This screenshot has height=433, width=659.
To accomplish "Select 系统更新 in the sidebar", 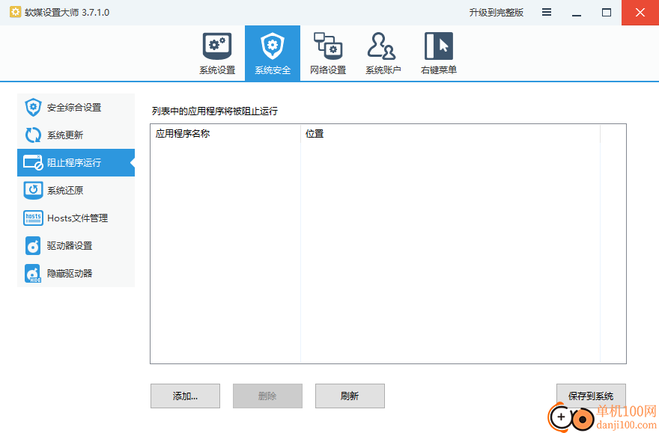I will (x=76, y=135).
